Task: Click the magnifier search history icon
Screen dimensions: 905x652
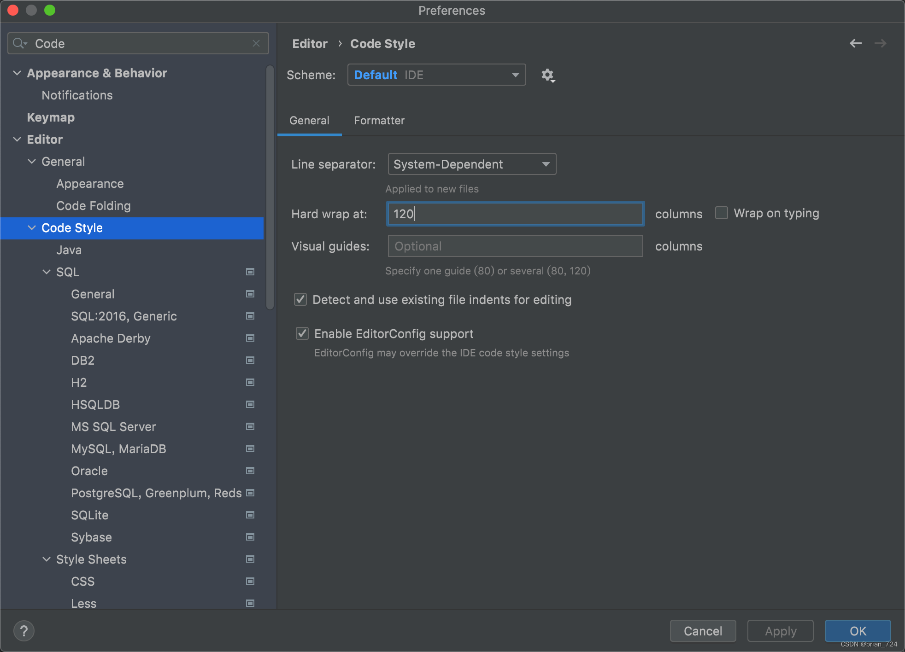Action: click(19, 43)
